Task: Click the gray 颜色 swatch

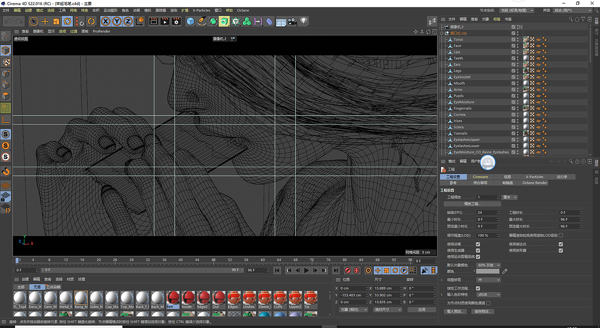Action: 487,271
